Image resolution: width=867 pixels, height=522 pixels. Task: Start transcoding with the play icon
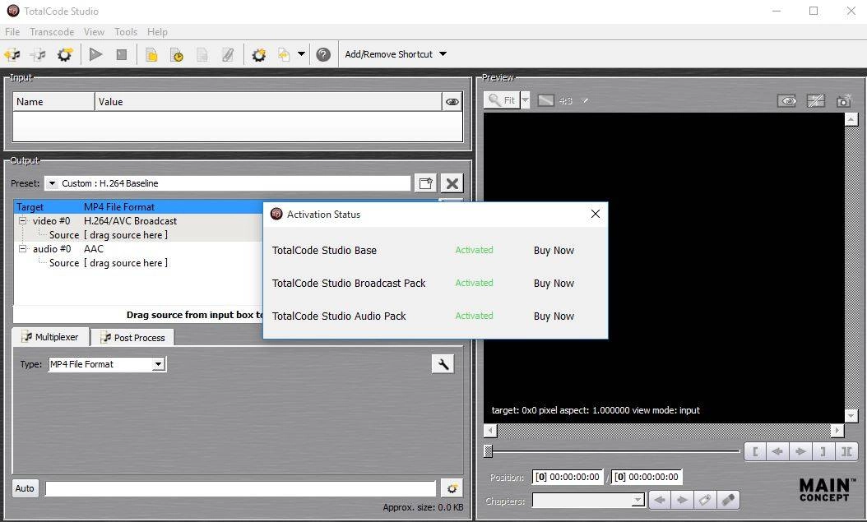[95, 54]
